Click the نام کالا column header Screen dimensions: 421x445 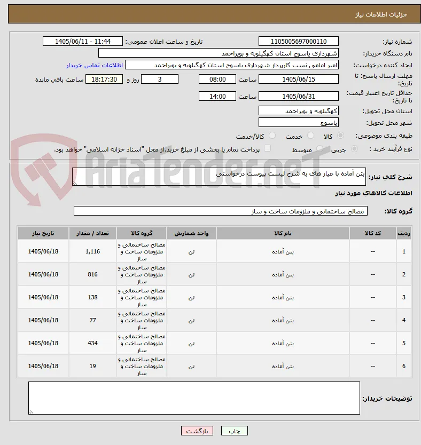coord(283,233)
